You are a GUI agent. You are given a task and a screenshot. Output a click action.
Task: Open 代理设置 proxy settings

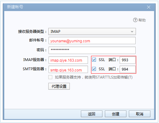point(59,86)
